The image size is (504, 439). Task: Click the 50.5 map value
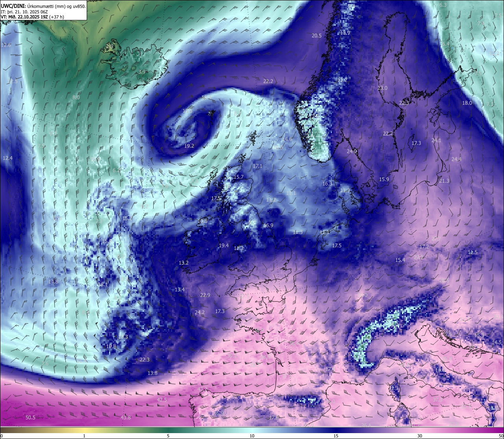[30, 418]
